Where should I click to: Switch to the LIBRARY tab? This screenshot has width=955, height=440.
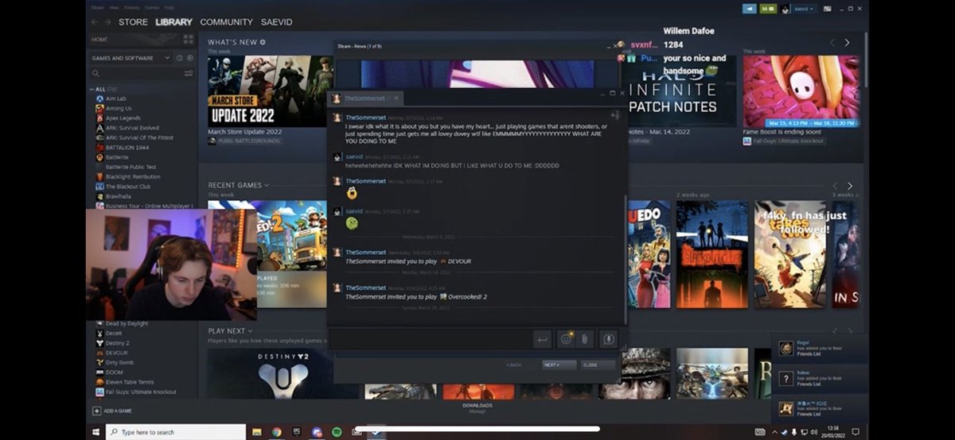coord(174,21)
